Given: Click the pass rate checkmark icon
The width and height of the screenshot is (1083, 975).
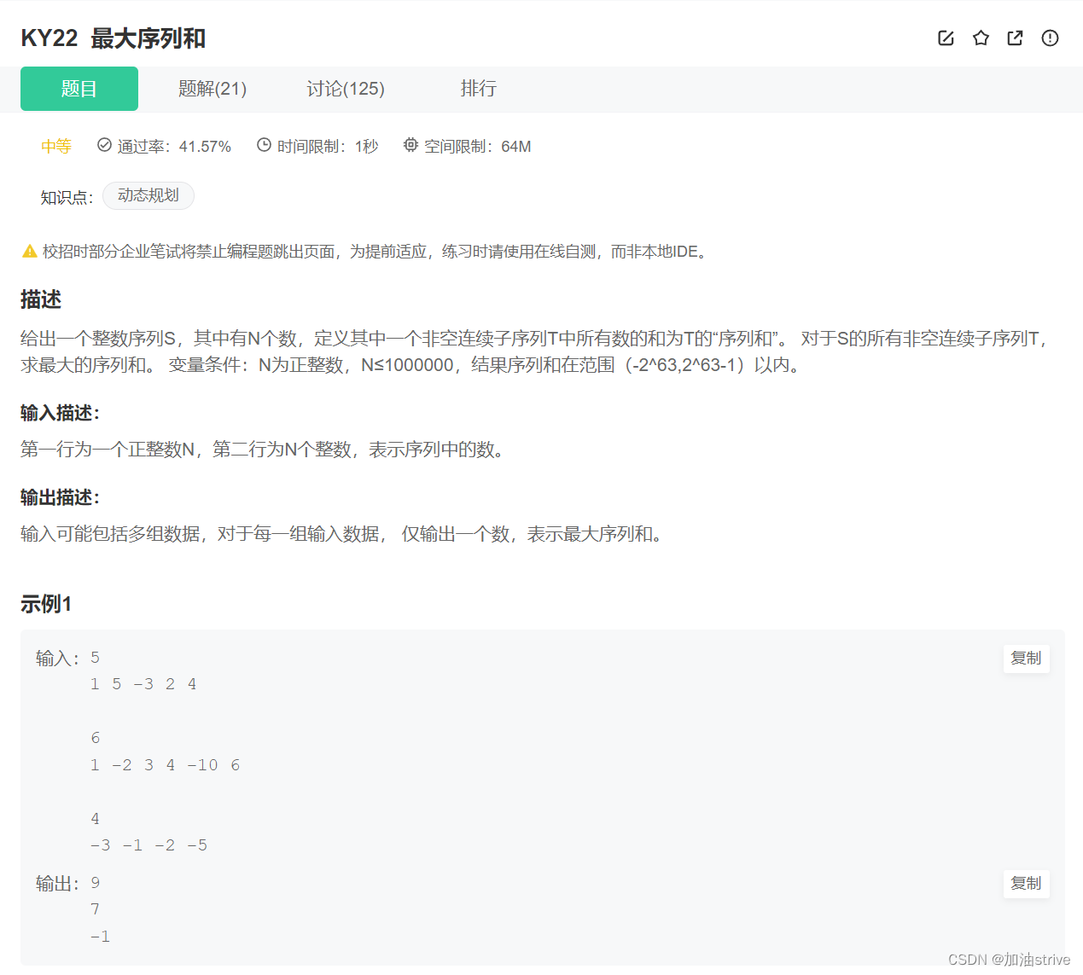Looking at the screenshot, I should pos(103,145).
